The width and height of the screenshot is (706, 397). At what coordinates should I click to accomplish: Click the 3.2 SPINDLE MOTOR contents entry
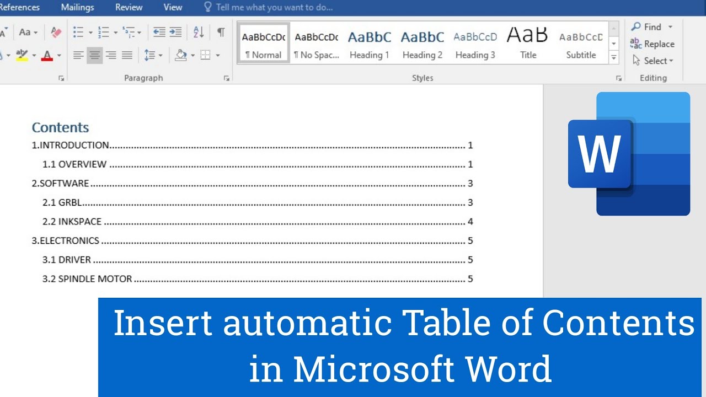click(x=258, y=279)
